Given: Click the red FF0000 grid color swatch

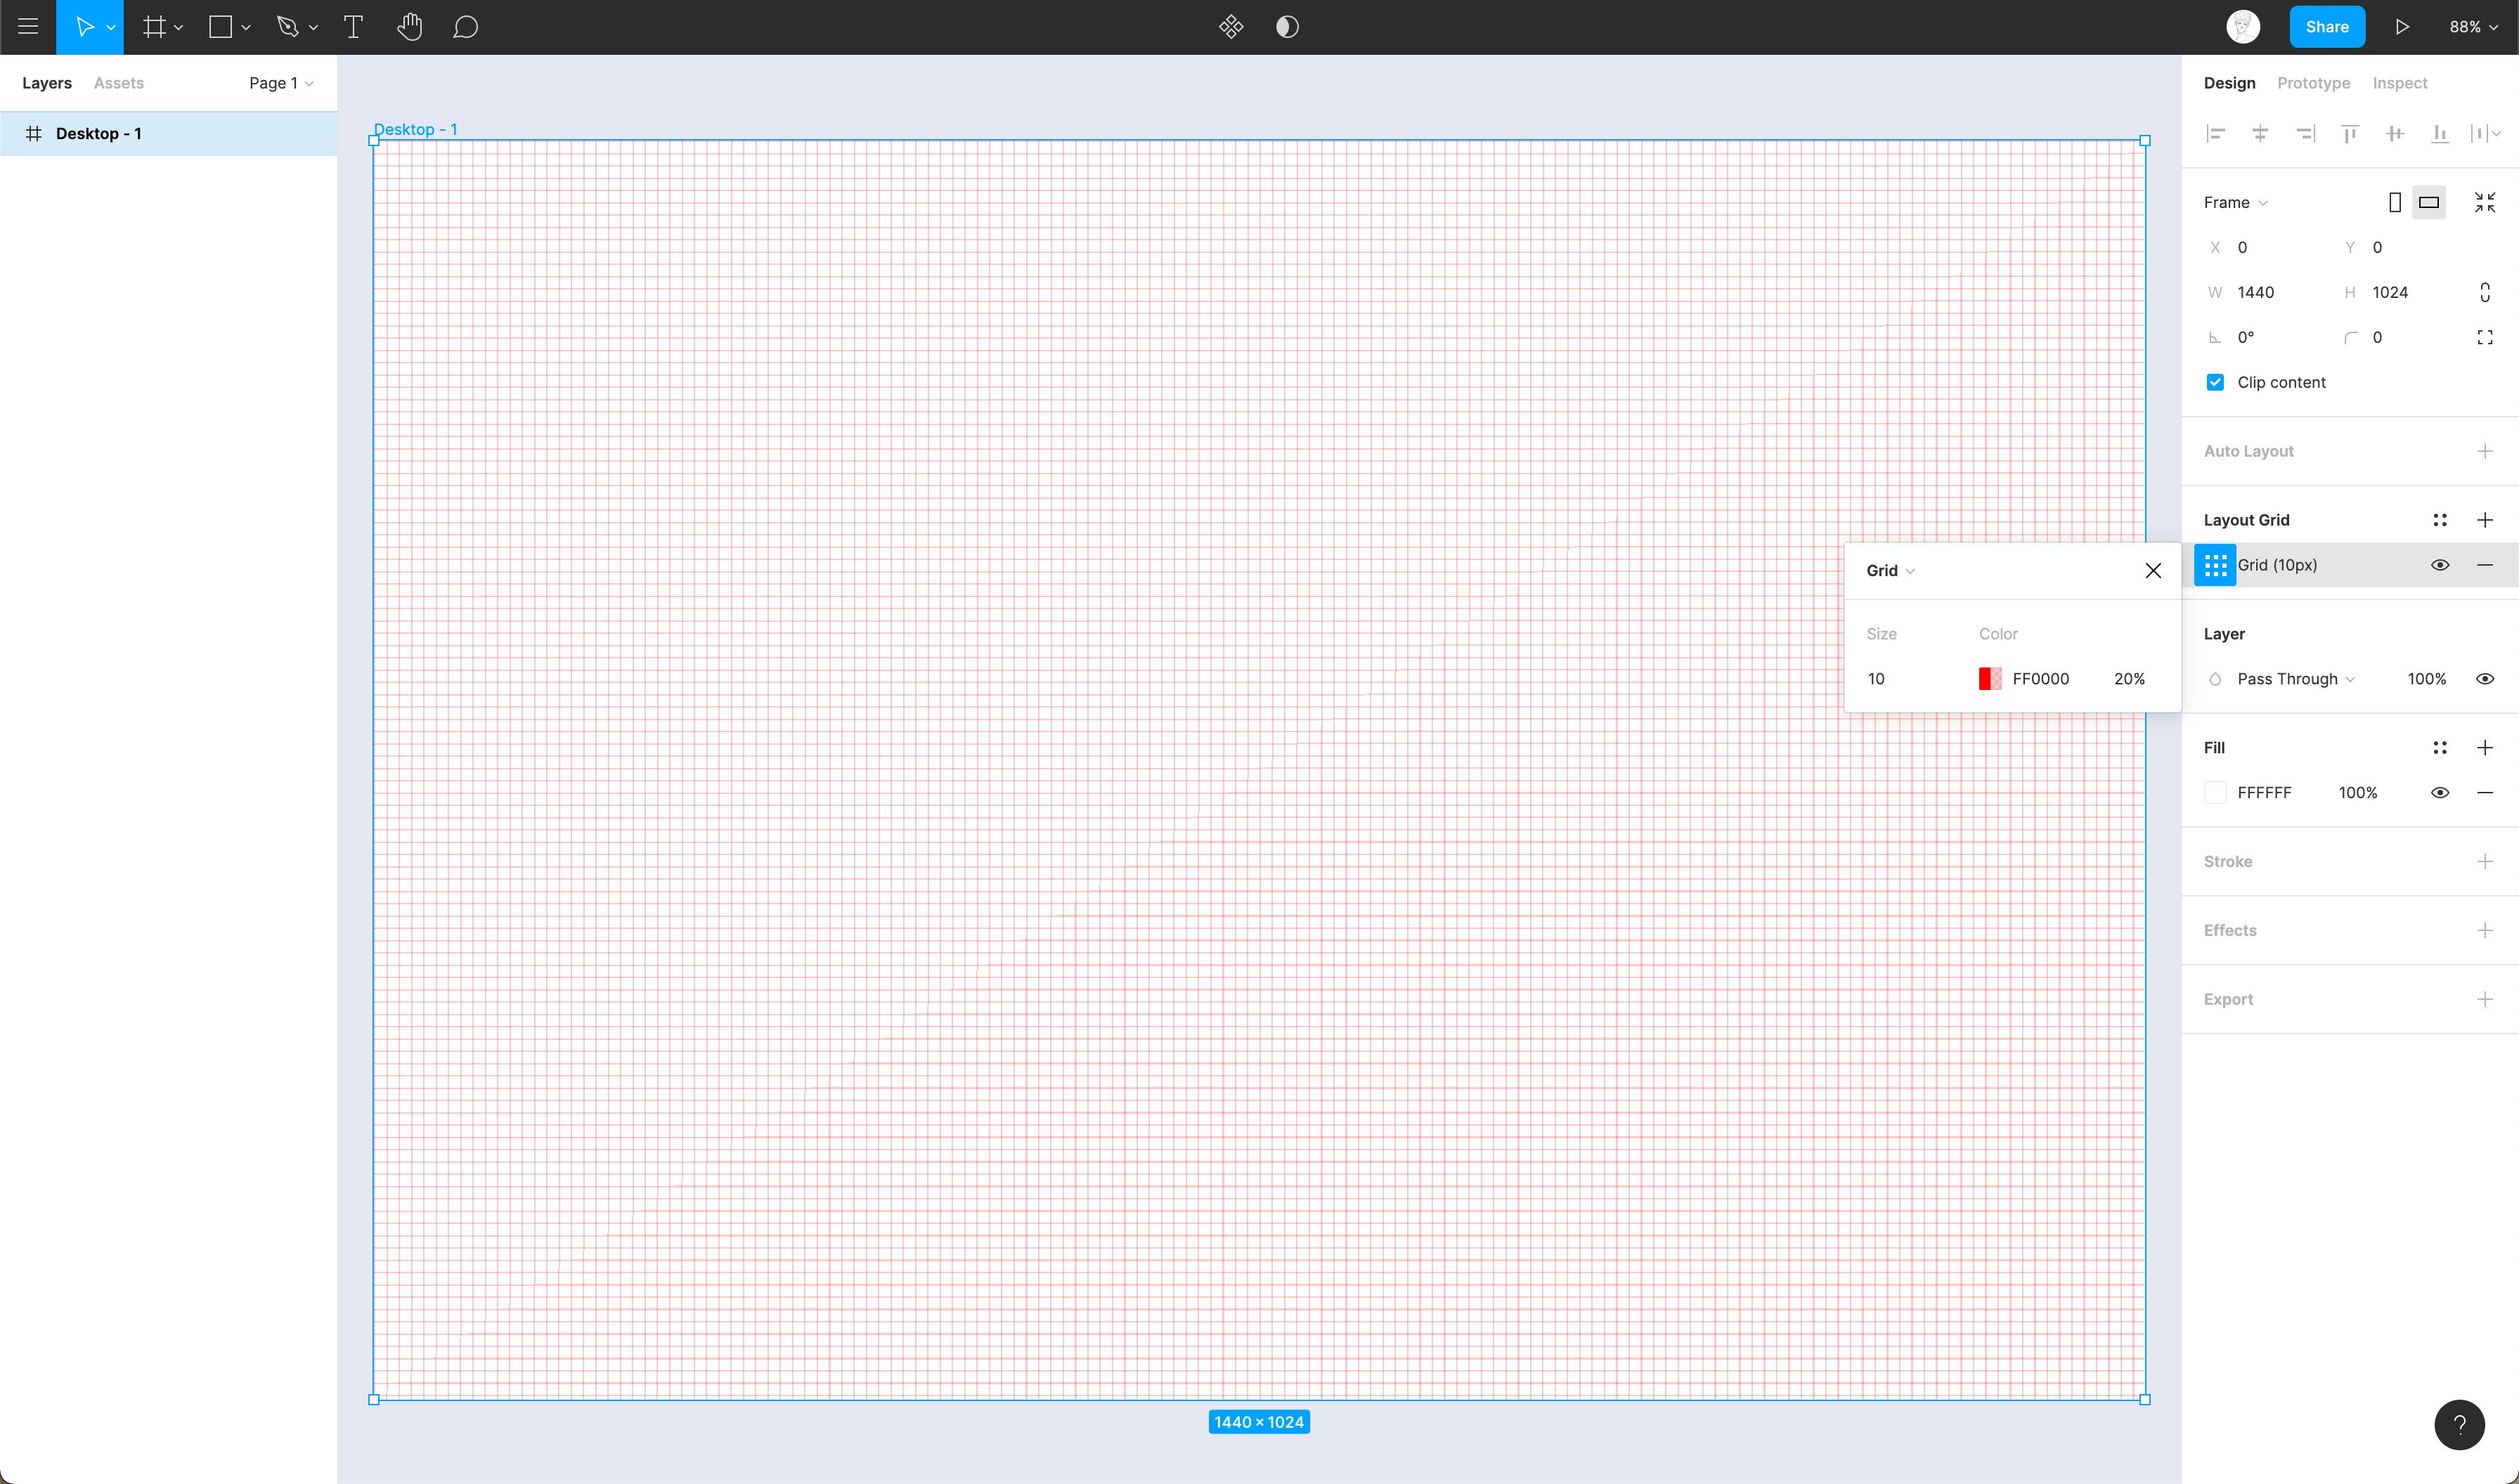Looking at the screenshot, I should click(1989, 679).
